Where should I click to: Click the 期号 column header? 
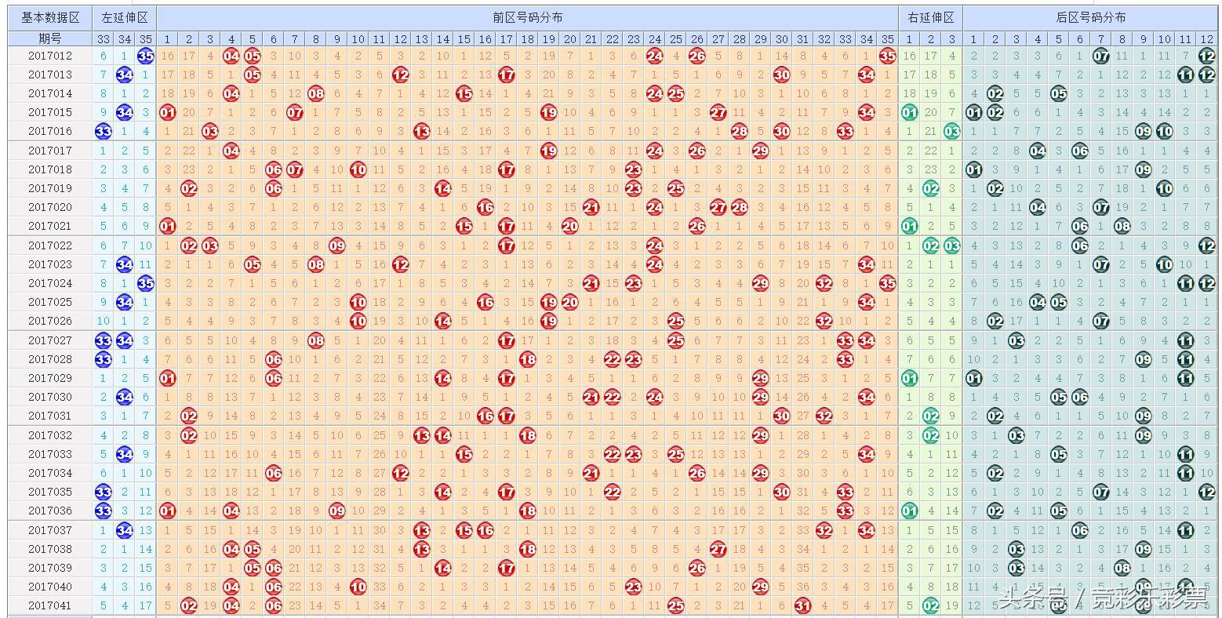pyautogui.click(x=50, y=38)
